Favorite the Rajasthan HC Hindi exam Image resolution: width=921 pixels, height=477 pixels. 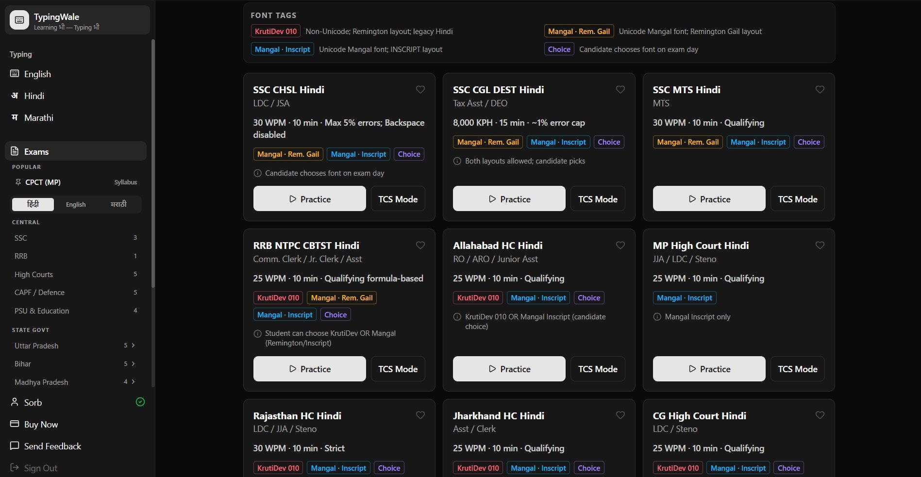[420, 415]
